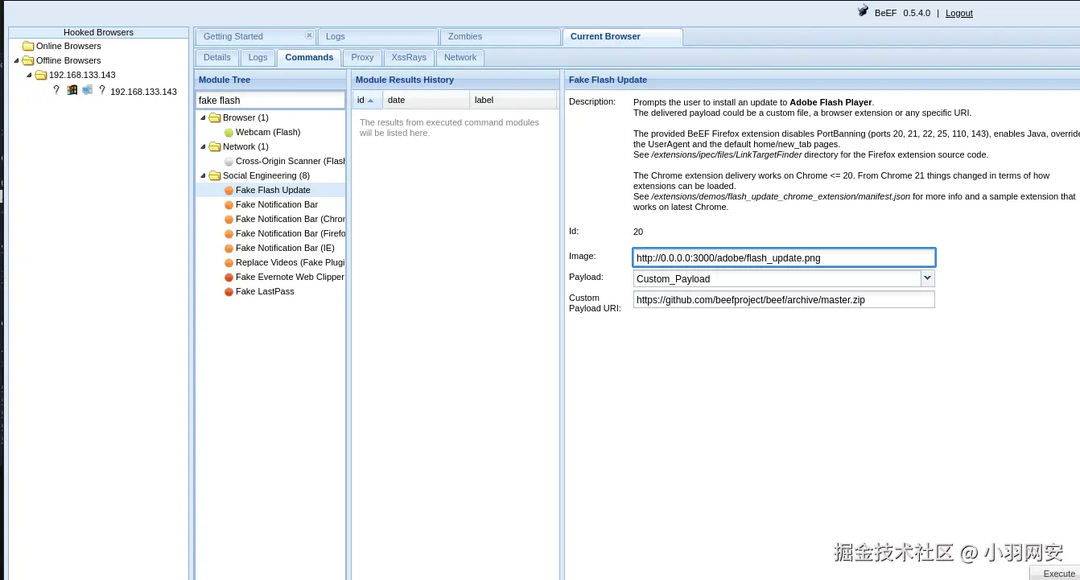The height and width of the screenshot is (580, 1080).
Task: Close the Getting Started tab
Action: point(309,35)
